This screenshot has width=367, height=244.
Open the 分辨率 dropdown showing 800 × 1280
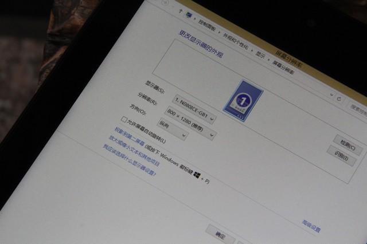(190, 123)
